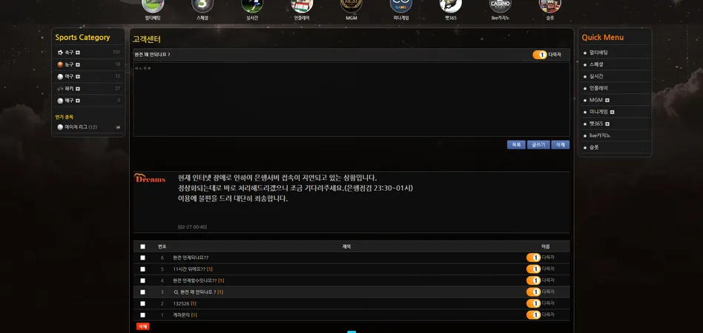
Task: Open the 스페셜 icon in top navigation
Action: click(202, 5)
